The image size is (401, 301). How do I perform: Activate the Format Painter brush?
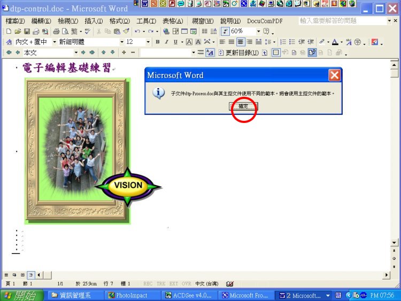point(126,31)
